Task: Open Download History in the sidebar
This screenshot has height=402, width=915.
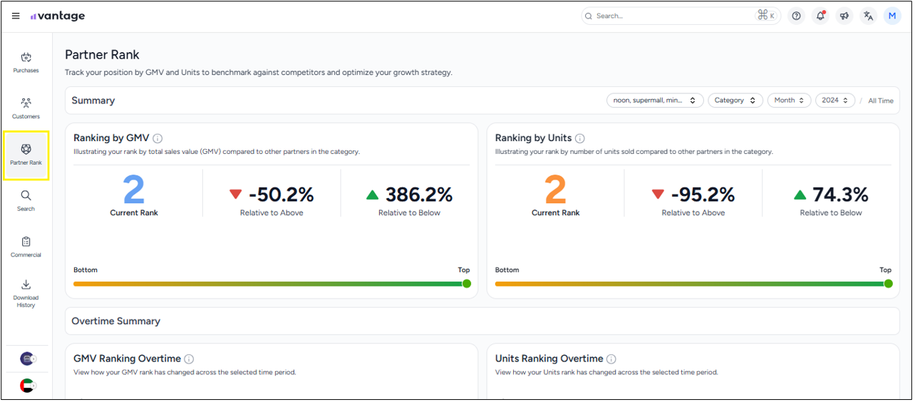Action: 26,293
